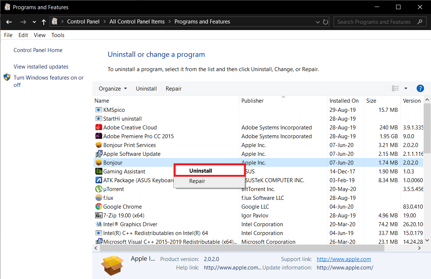Select the 7-Zip program icon
The image size is (431, 279).
[x=98, y=215]
